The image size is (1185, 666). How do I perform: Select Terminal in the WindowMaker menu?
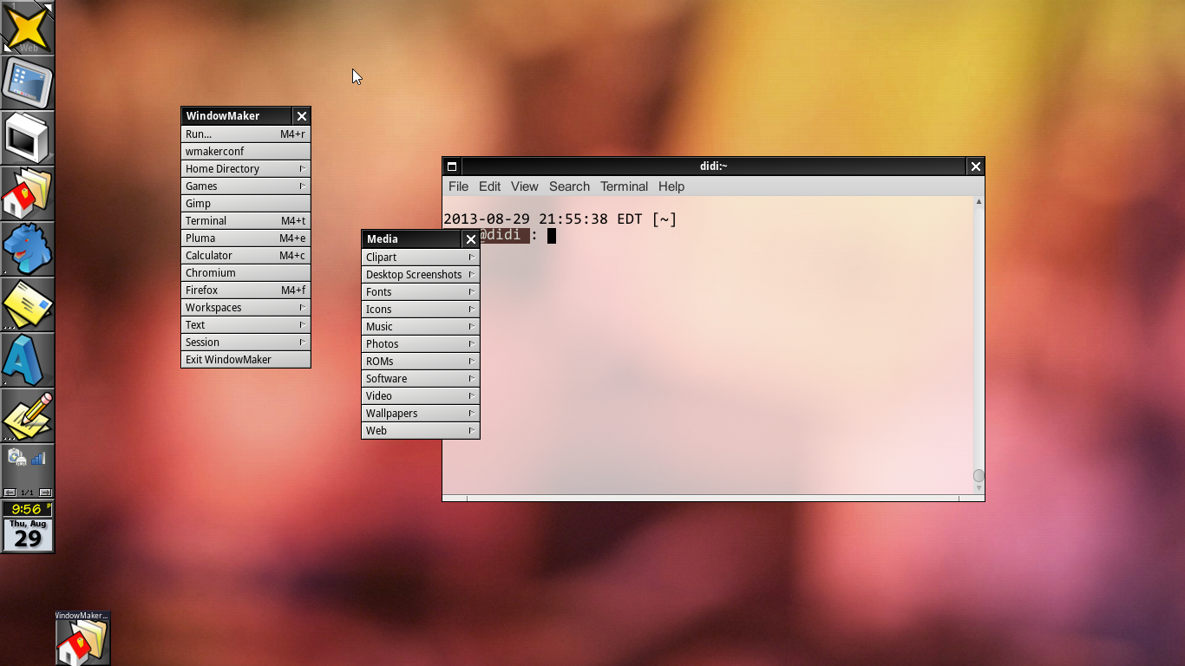pyautogui.click(x=246, y=221)
